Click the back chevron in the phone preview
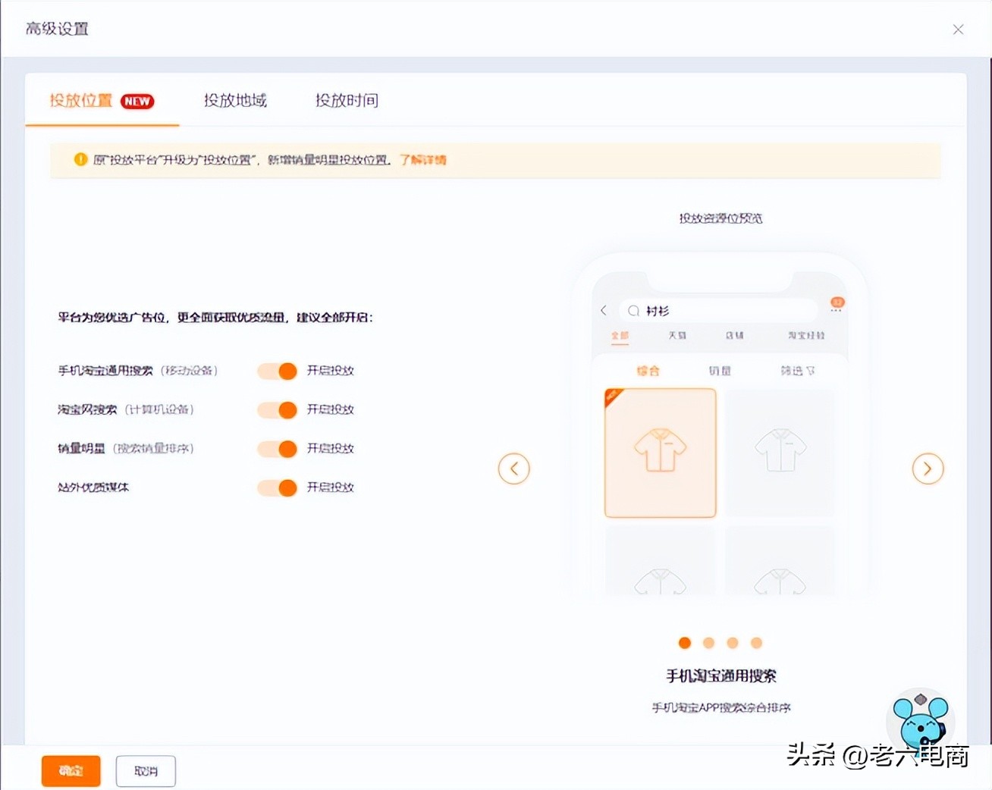The height and width of the screenshot is (790, 992). pyautogui.click(x=603, y=310)
